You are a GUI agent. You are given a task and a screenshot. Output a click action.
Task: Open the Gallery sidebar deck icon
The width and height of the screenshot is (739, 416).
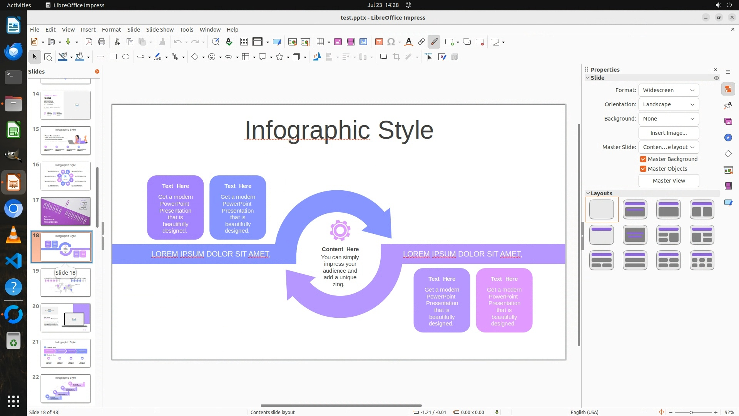728,121
